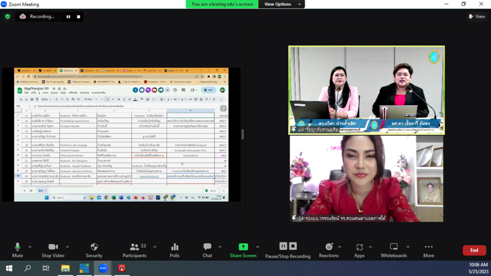This screenshot has width=491, height=276.
Task: Open the Chat panel
Action: pyautogui.click(x=207, y=250)
